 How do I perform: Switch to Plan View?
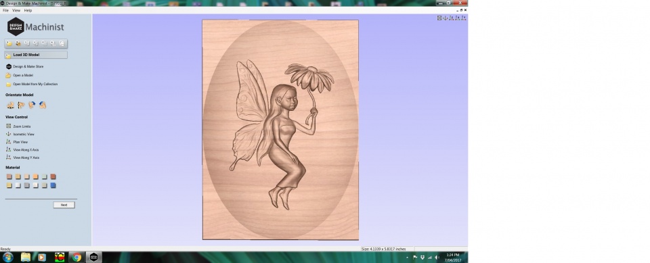pyautogui.click(x=20, y=142)
